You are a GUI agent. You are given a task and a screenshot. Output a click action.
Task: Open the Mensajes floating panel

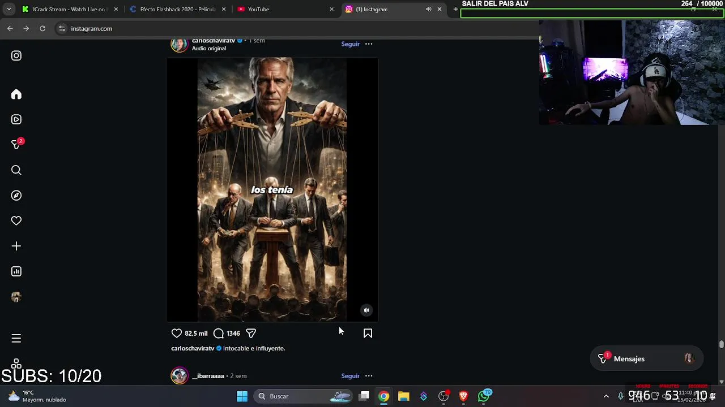646,359
